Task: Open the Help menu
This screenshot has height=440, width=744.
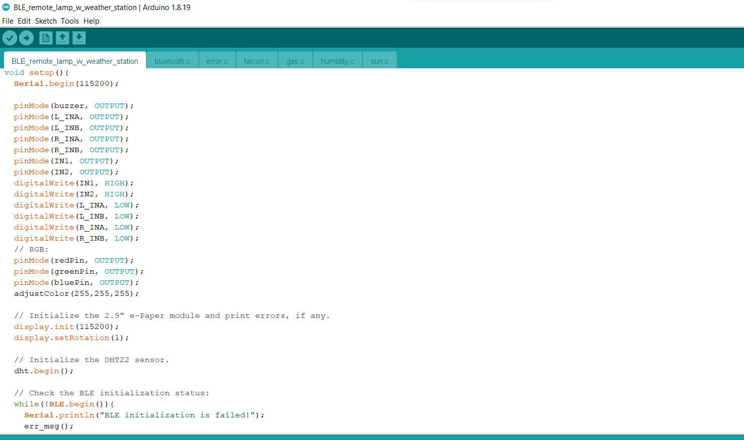Action: tap(91, 21)
